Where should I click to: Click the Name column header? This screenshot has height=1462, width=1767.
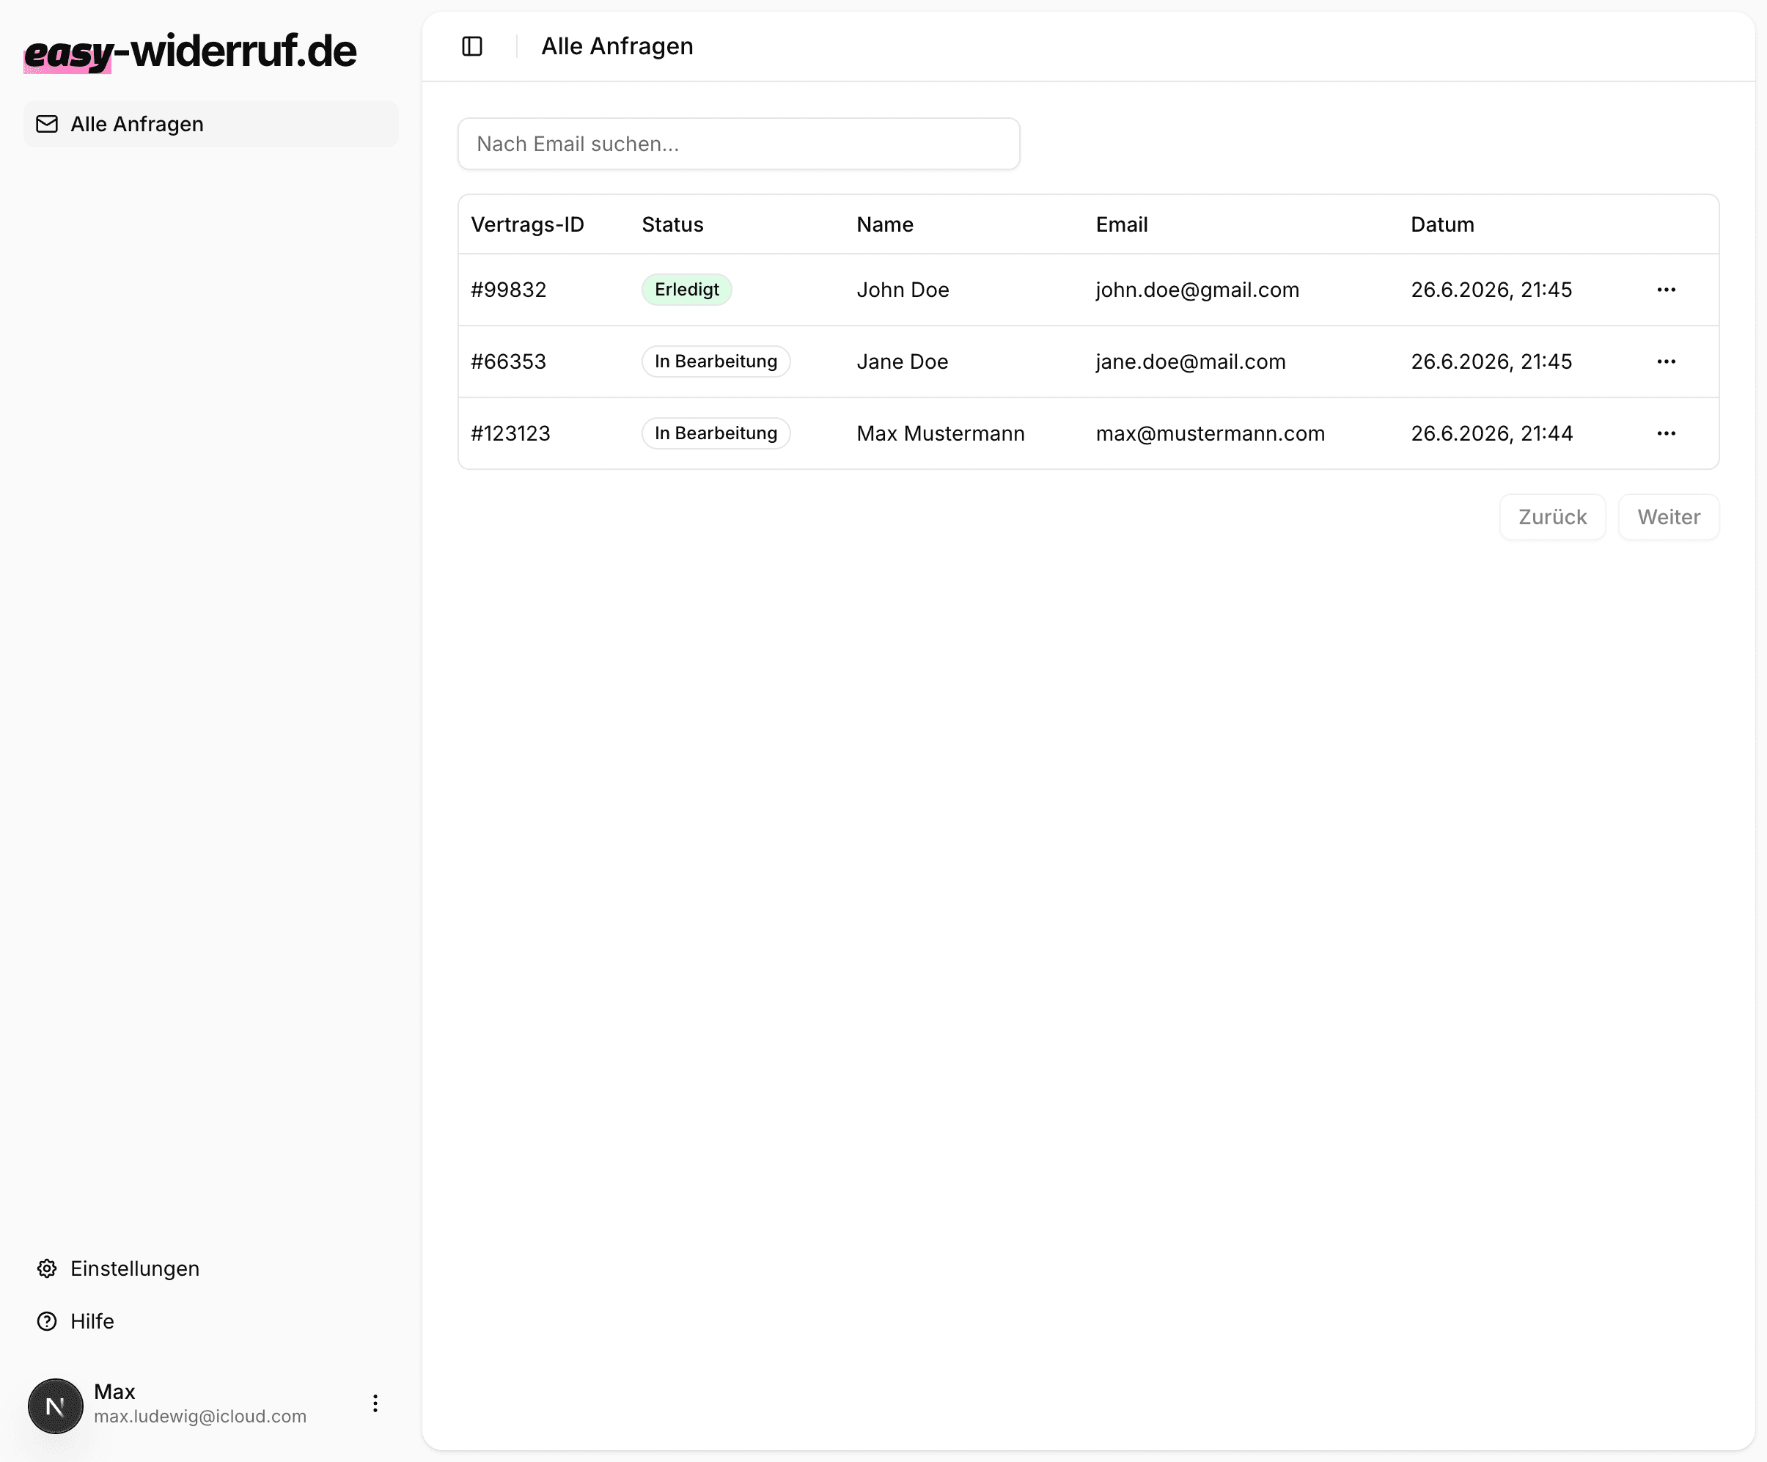(884, 224)
